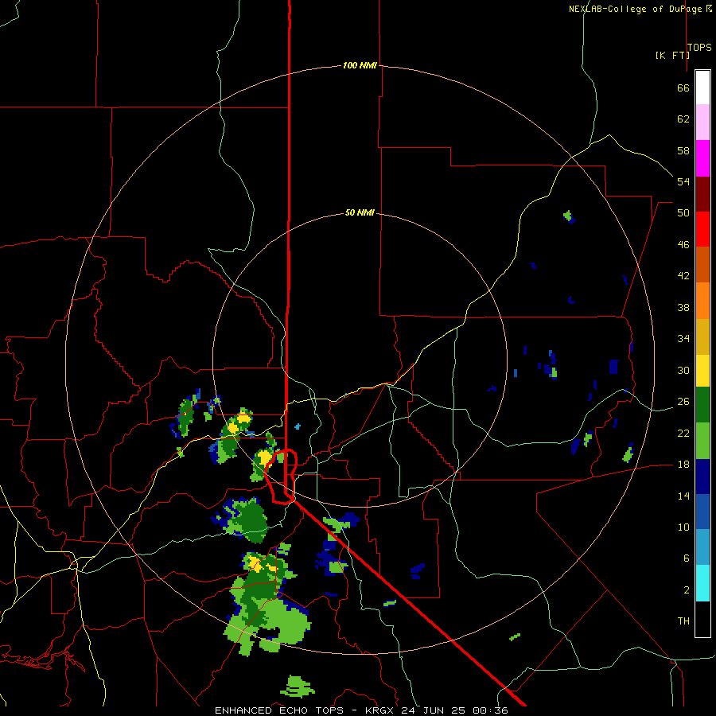Click the '26' legend value
Screen dimensions: 716x716
pos(683,402)
